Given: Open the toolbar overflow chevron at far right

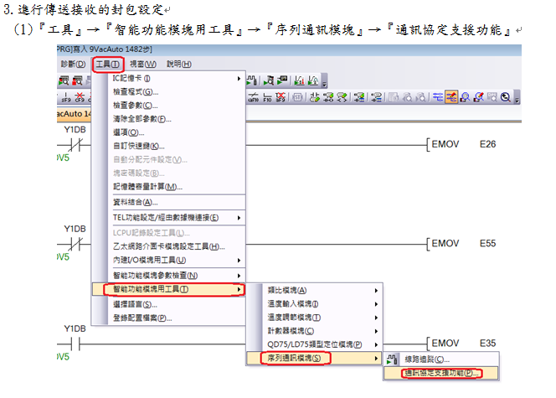Looking at the screenshot, I should [517, 100].
